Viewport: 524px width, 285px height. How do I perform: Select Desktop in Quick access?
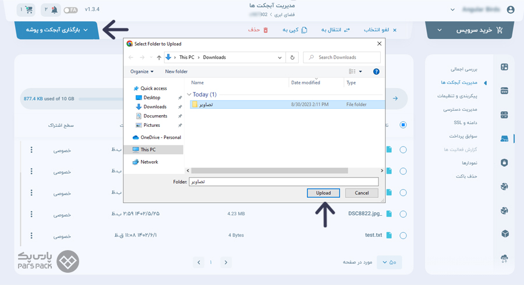click(x=152, y=98)
